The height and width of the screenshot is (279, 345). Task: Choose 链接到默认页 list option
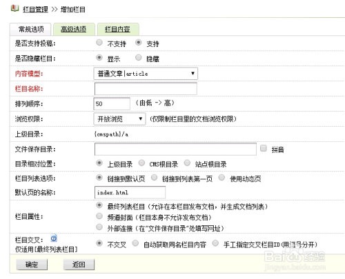pos(99,178)
